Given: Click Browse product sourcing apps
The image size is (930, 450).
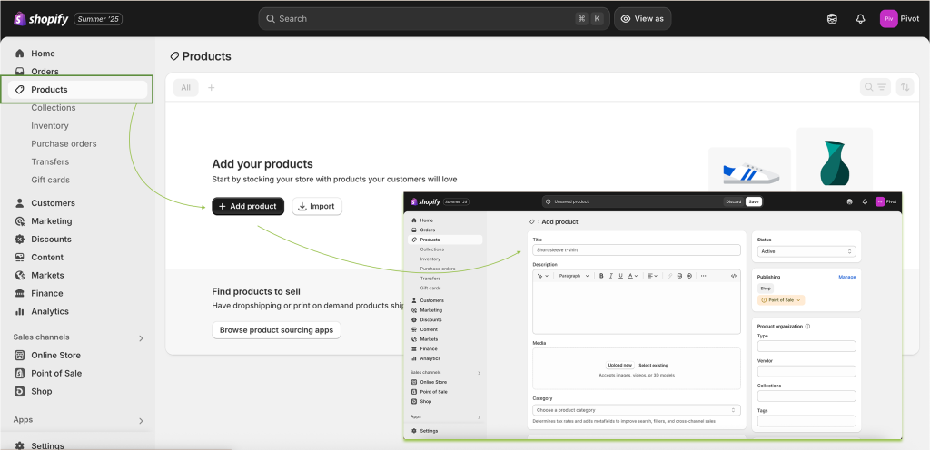Looking at the screenshot, I should [x=276, y=330].
